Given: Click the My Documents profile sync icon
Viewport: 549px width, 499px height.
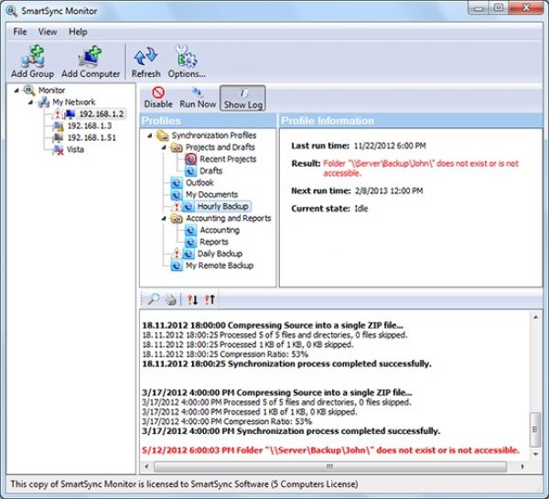Looking at the screenshot, I should [177, 194].
